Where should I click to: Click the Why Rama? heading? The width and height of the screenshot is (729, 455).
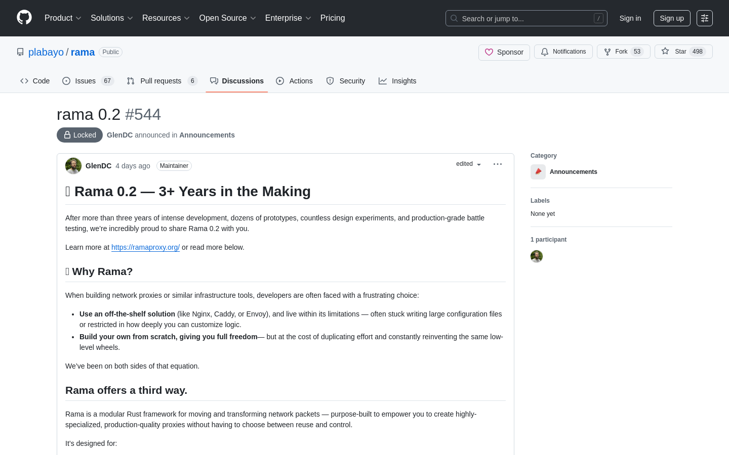[x=99, y=271]
